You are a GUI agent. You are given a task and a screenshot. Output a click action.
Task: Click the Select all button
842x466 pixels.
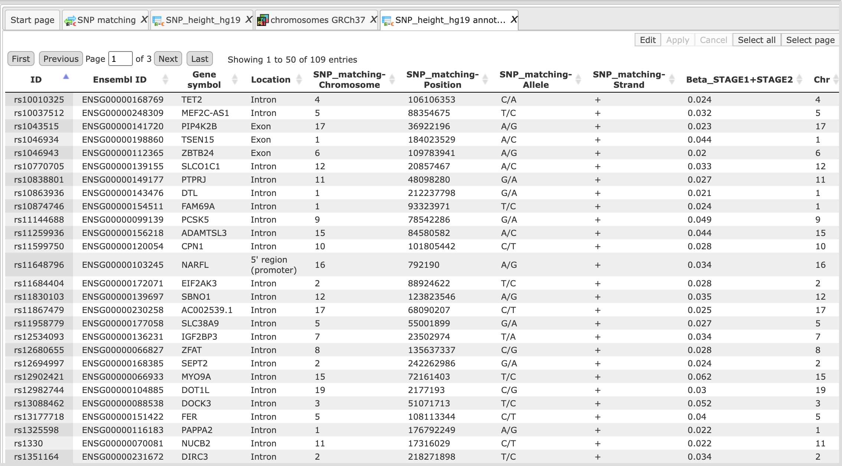757,40
